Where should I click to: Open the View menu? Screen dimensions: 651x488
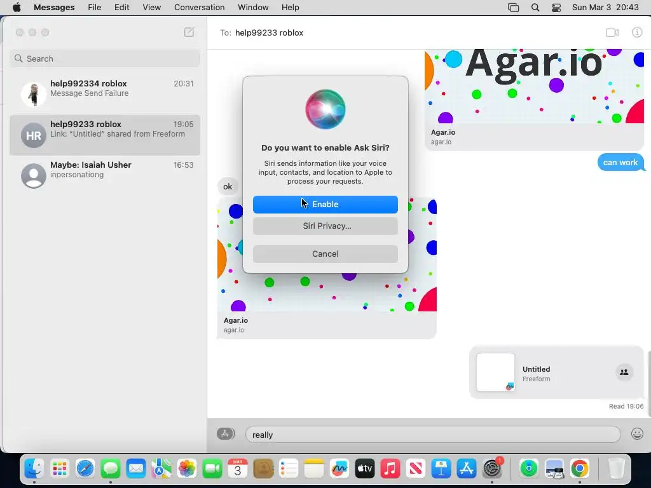tap(151, 8)
